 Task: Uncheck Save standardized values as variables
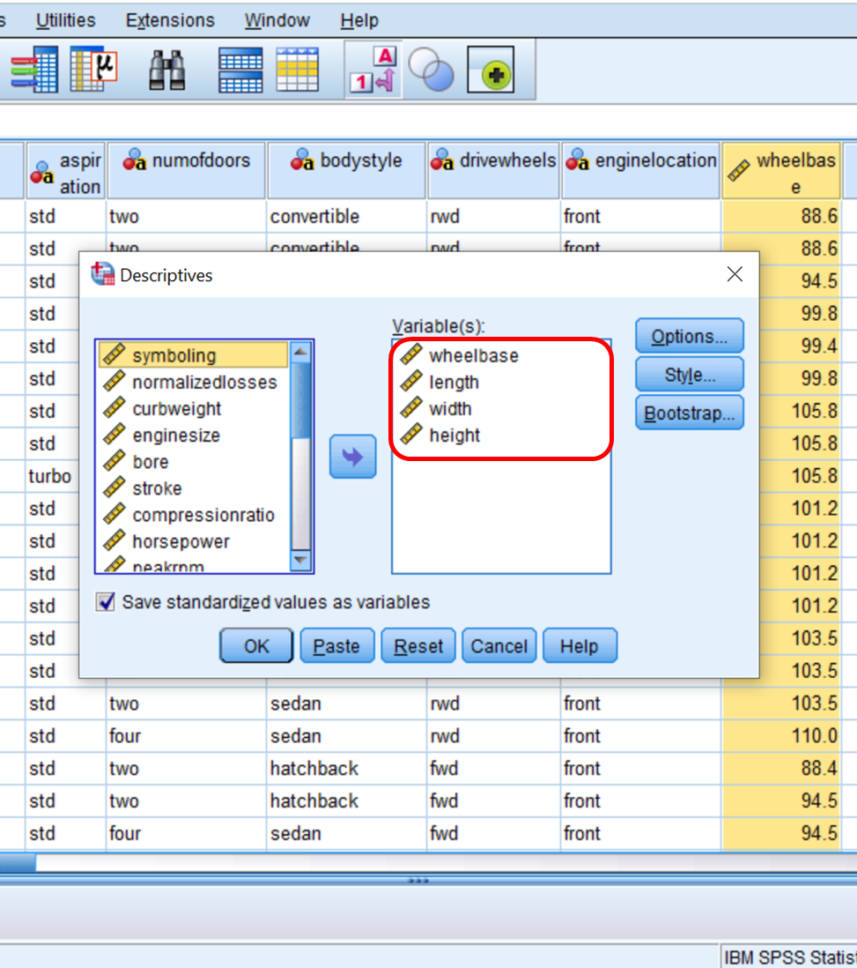pos(106,601)
